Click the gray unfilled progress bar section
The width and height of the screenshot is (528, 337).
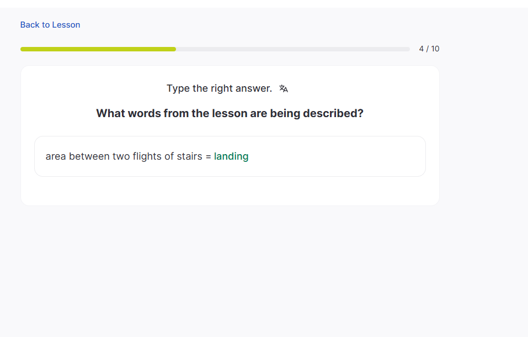(292, 49)
